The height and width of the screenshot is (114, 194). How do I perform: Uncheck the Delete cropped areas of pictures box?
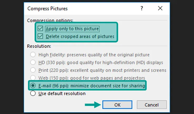[x=40, y=36]
